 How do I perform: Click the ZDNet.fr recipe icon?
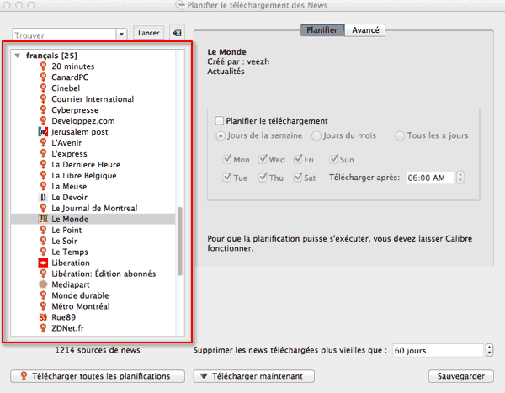click(x=43, y=328)
